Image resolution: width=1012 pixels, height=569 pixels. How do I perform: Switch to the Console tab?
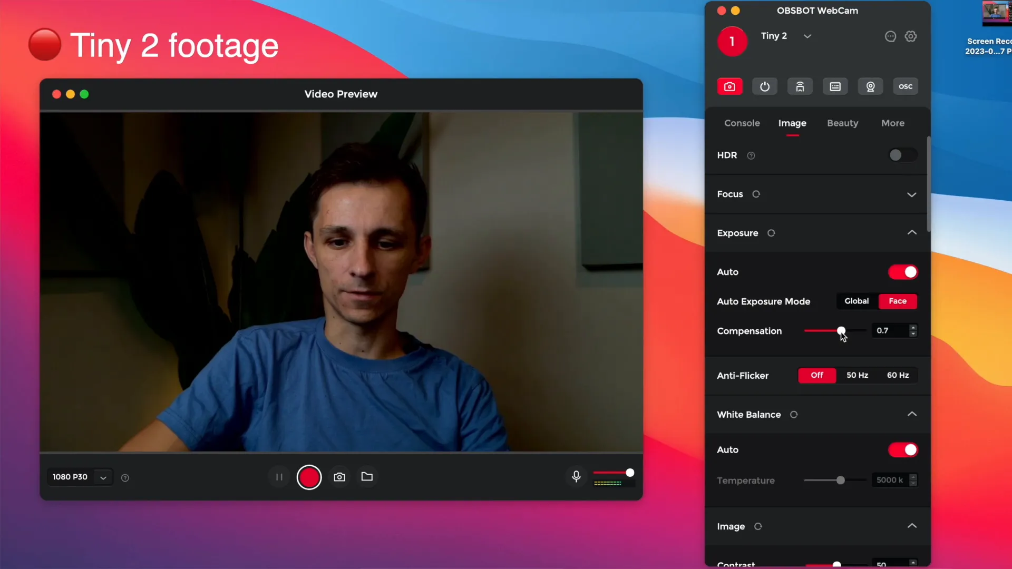(x=742, y=123)
